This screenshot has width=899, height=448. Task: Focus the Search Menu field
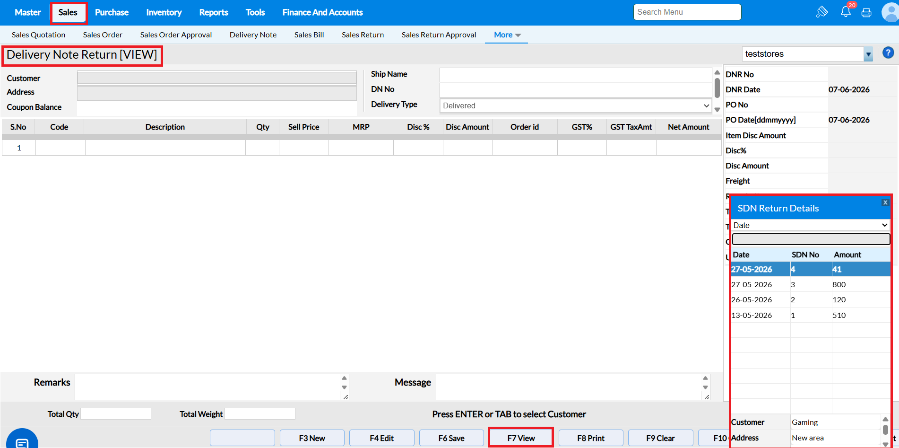tap(687, 12)
